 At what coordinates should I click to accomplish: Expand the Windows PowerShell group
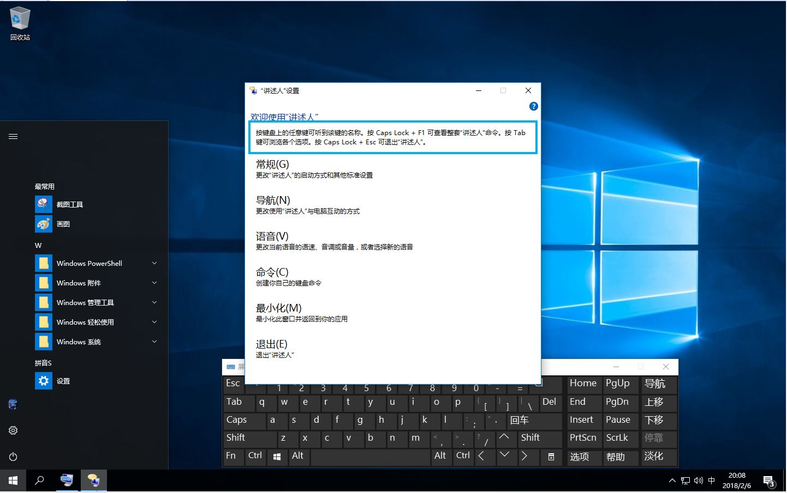[x=154, y=263]
